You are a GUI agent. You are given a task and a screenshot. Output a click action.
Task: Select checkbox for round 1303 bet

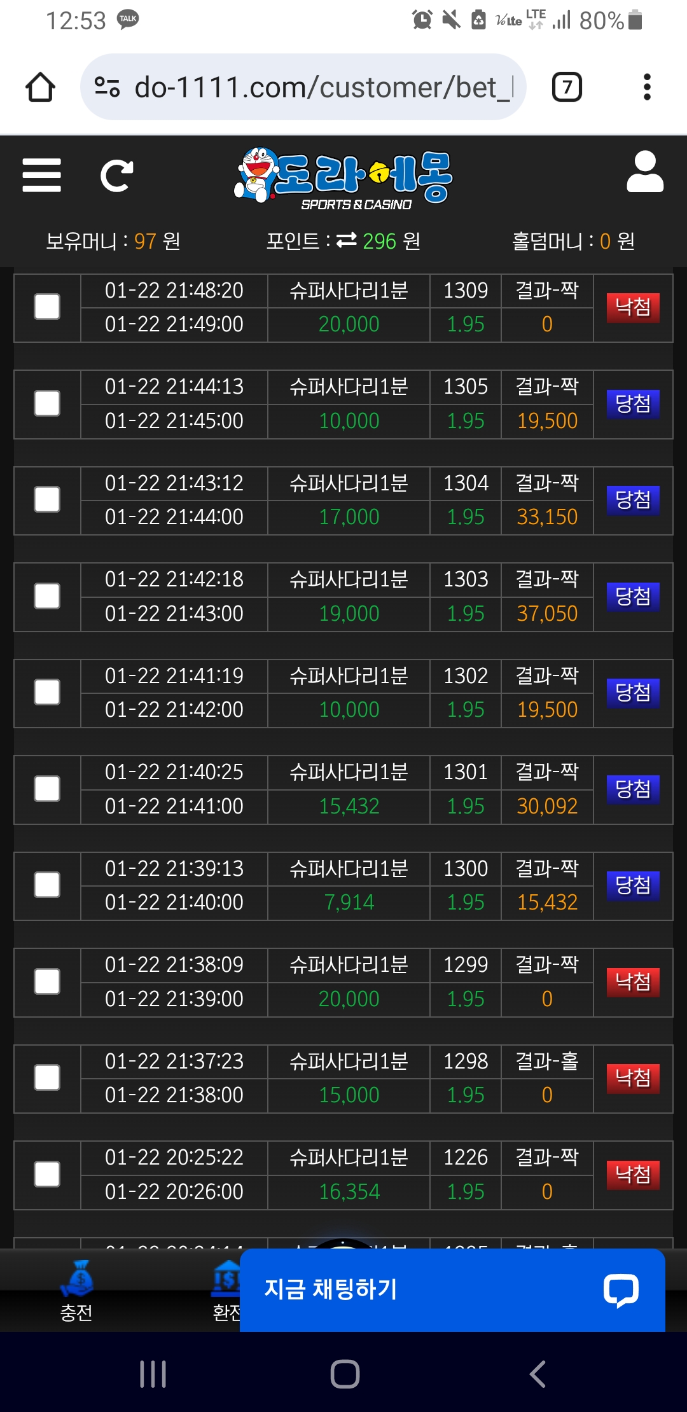[x=47, y=596]
